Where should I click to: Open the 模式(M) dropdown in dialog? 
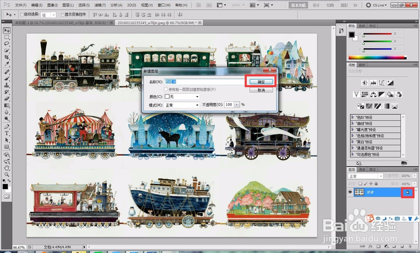[x=181, y=105]
